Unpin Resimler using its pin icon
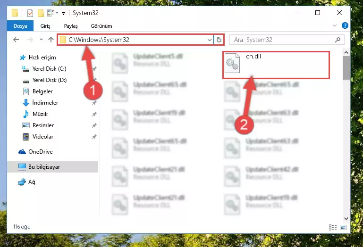 [x=94, y=125]
